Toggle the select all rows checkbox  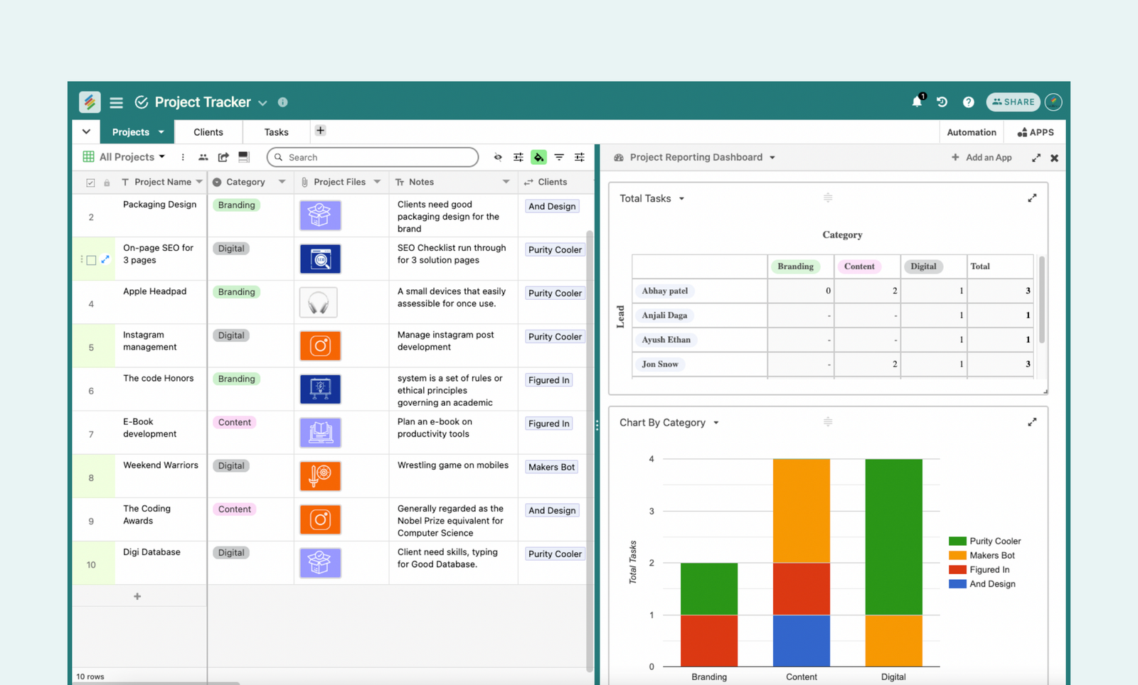point(91,182)
